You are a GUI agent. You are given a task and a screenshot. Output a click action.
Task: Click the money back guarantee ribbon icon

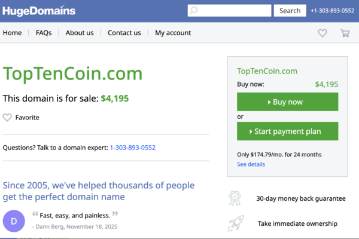tap(236, 198)
